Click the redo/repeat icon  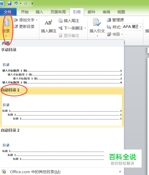click(26, 4)
